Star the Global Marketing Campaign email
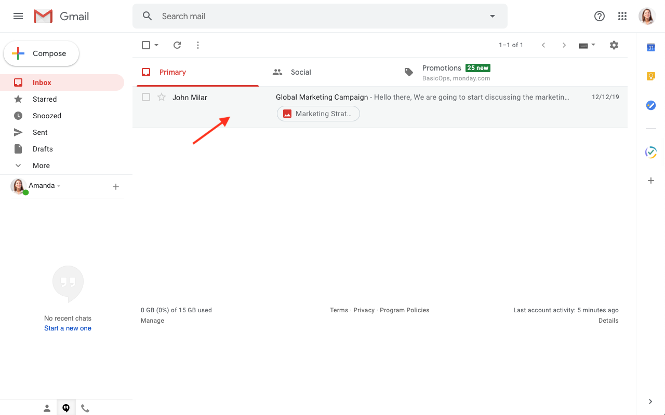The height and width of the screenshot is (415, 665). (162, 97)
